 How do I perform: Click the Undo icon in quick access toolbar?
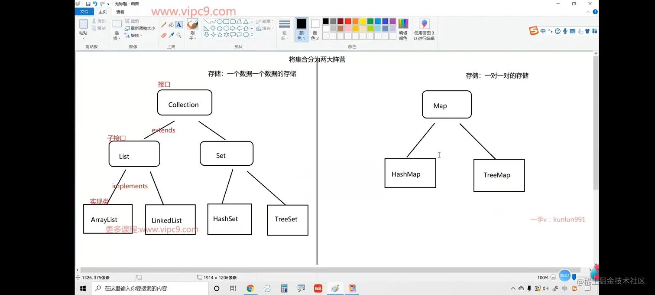(x=94, y=3)
